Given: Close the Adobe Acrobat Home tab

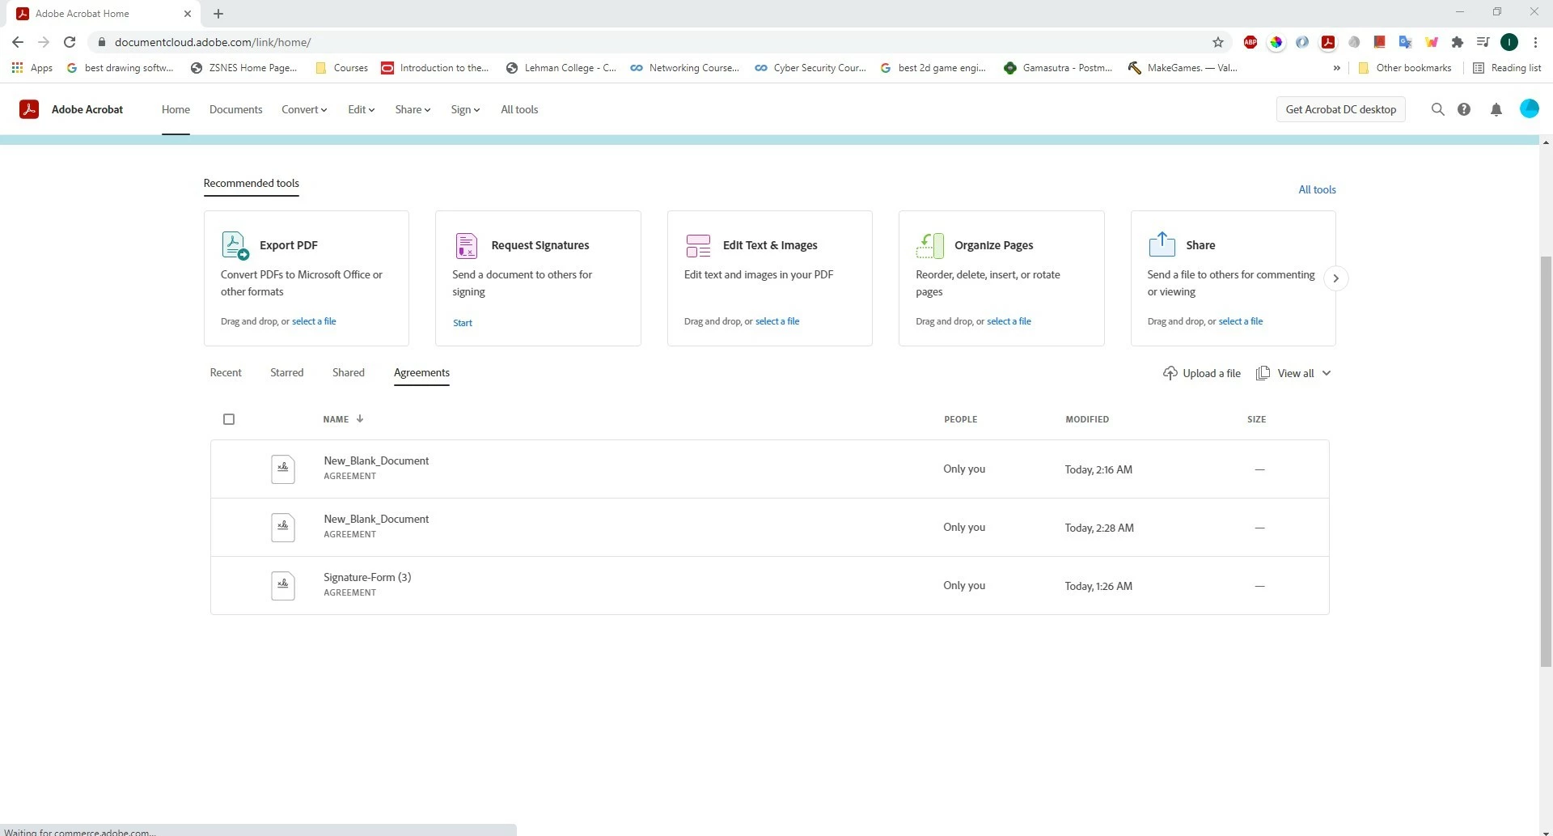Looking at the screenshot, I should click(188, 14).
